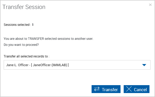Click 'You are about to' message start
This screenshot has height=97, width=155.
tap(16, 38)
